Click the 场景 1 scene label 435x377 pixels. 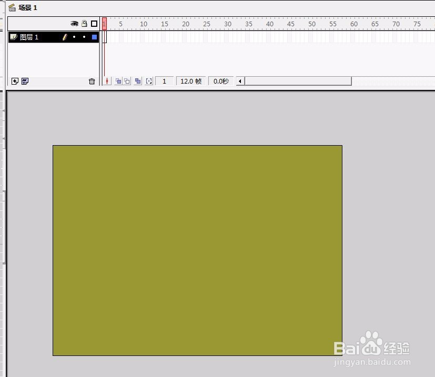(28, 7)
